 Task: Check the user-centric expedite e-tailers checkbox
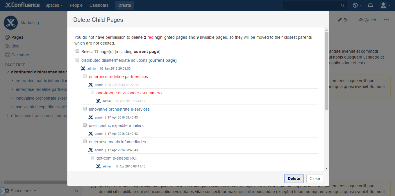pos(85,125)
